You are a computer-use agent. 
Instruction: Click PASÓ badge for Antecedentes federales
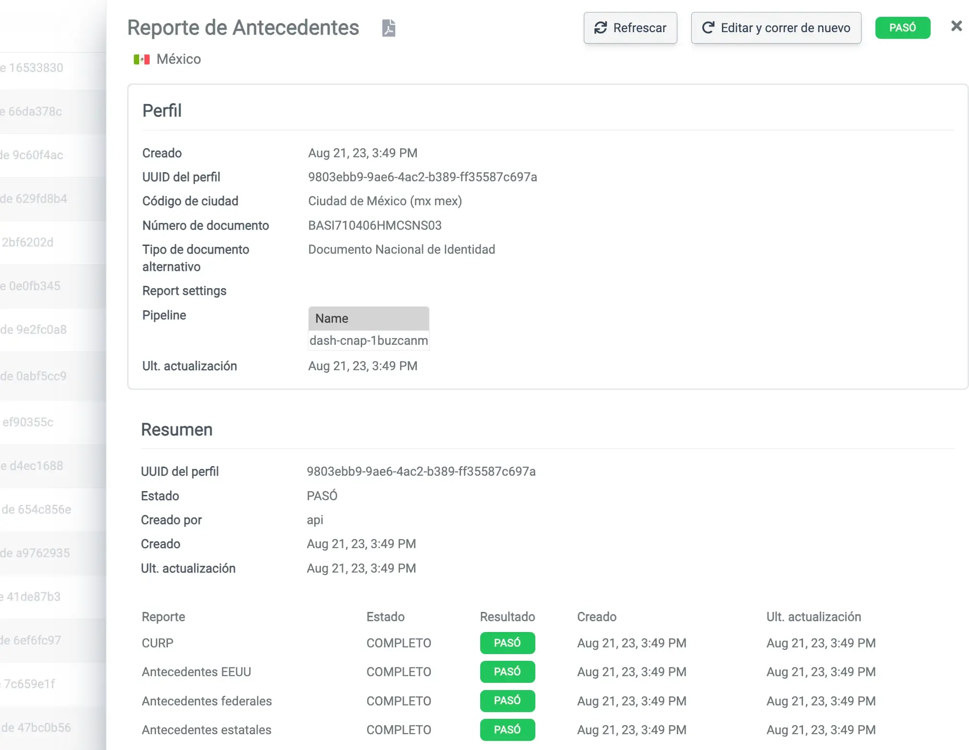[x=507, y=701]
